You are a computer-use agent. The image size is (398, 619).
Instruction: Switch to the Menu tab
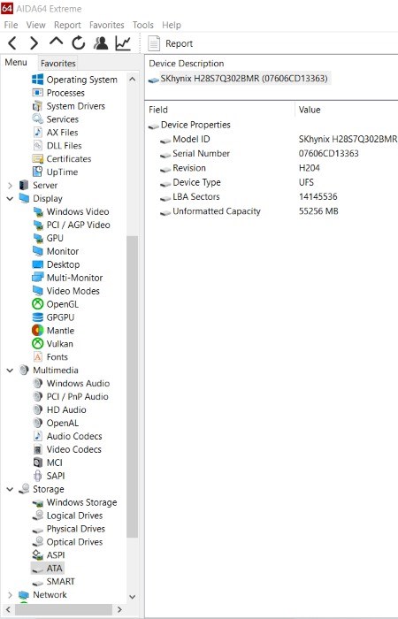point(16,63)
